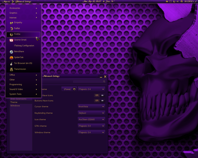Launch Tor Browser (en-US)
Viewport: 198px width, 158px height.
tap(24, 63)
